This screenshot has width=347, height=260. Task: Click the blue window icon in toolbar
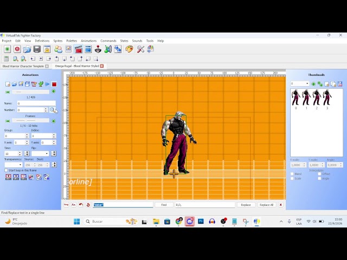click(x=88, y=49)
